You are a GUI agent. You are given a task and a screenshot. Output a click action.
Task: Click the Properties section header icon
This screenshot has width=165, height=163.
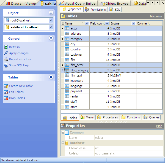pyautogui.click(x=63, y=125)
